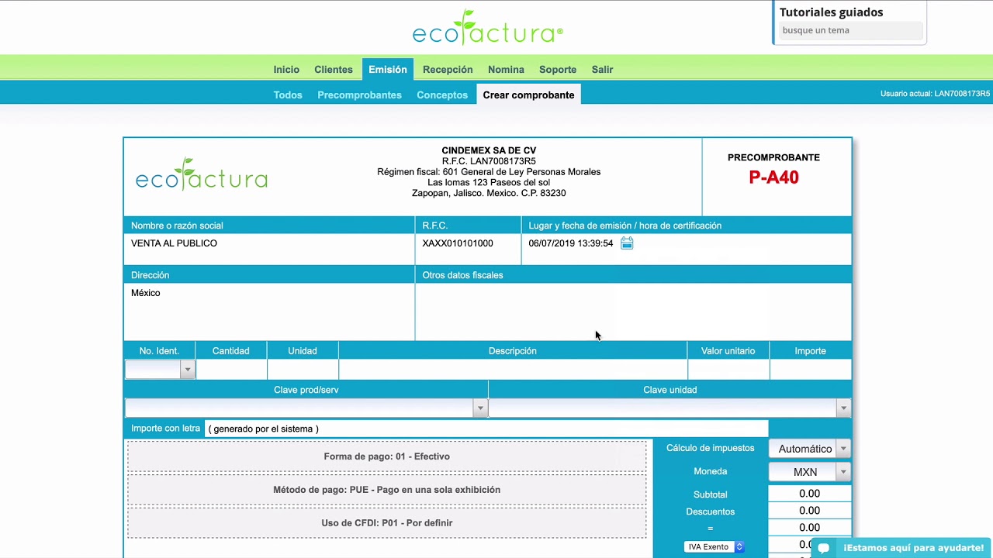The image size is (993, 558).
Task: Click Usuario actual: LAN7008173R5 text
Action: [935, 94]
